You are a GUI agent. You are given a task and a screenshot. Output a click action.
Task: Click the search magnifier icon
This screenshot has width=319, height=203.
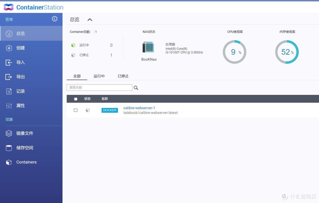(x=136, y=88)
